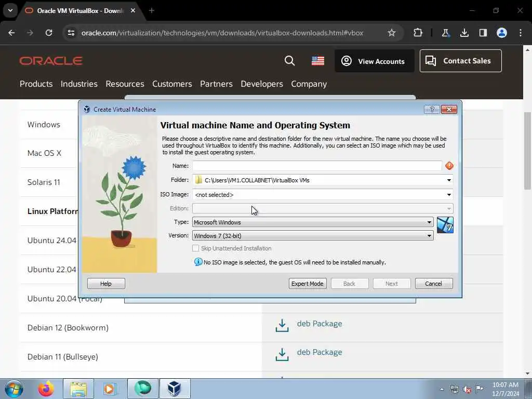Open the browser three-dot menu
This screenshot has width=532, height=399.
click(521, 33)
